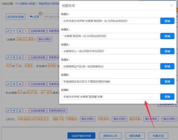This screenshot has width=178, height=140.
Task: Move 2019年11月 paragraph up
Action: click(x=14, y=58)
